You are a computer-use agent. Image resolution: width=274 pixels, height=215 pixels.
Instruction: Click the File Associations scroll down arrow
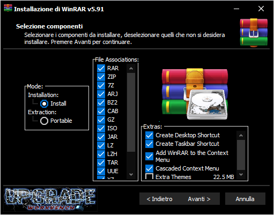131,174
